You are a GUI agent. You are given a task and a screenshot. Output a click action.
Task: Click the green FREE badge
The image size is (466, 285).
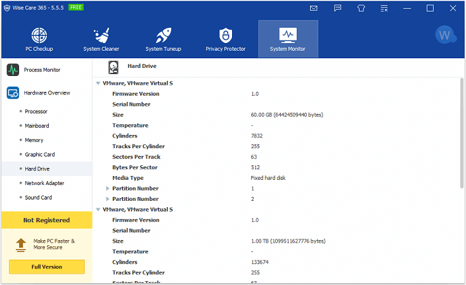tap(76, 7)
